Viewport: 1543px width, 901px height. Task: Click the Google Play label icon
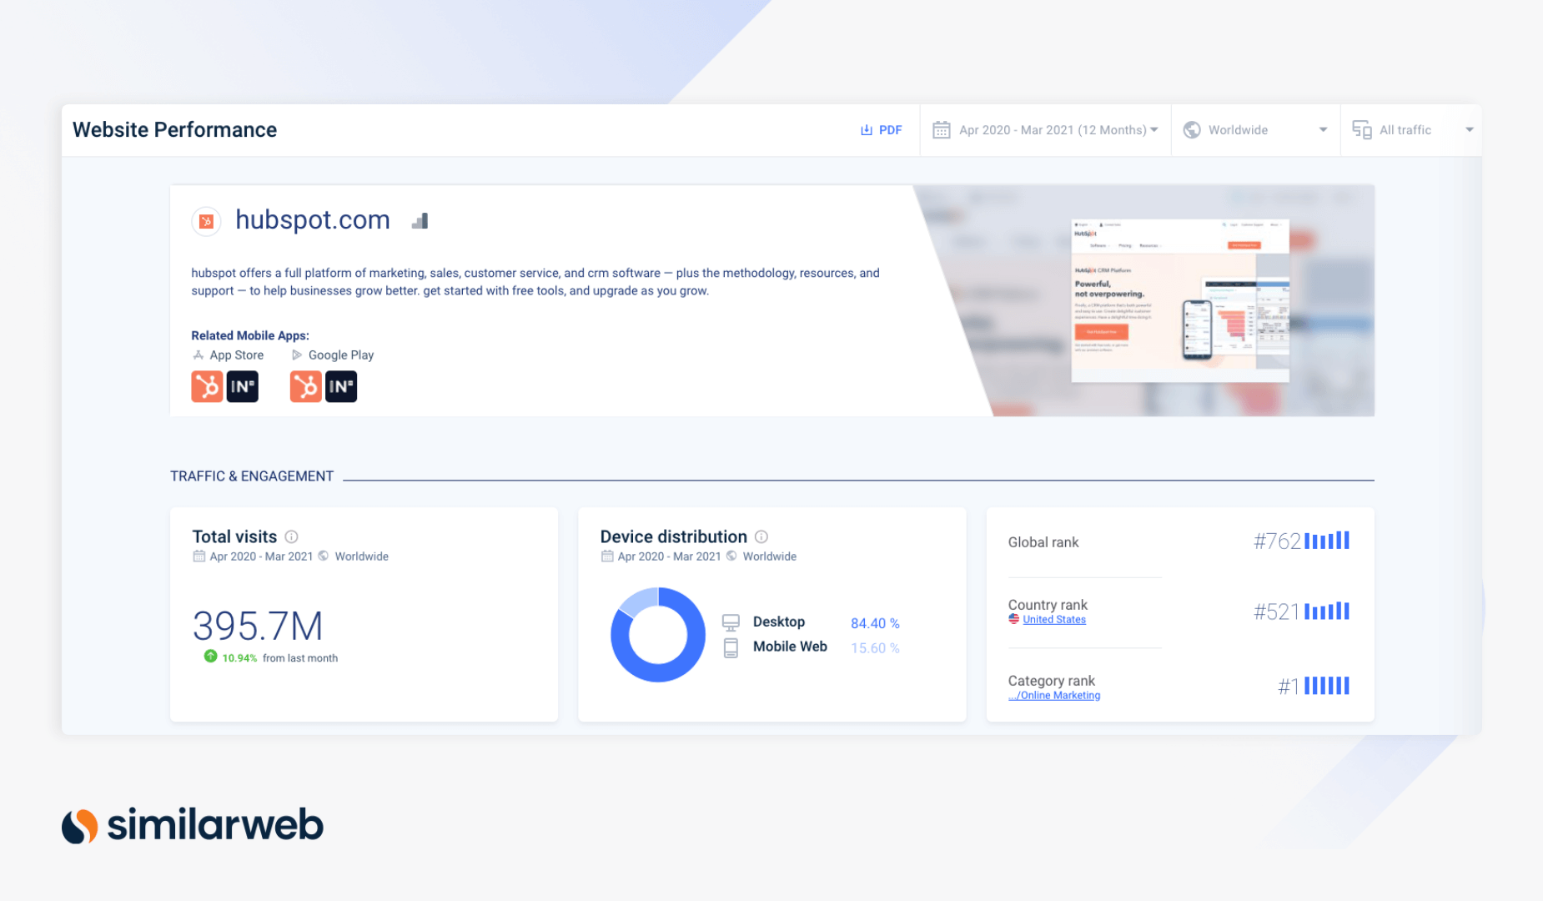297,355
